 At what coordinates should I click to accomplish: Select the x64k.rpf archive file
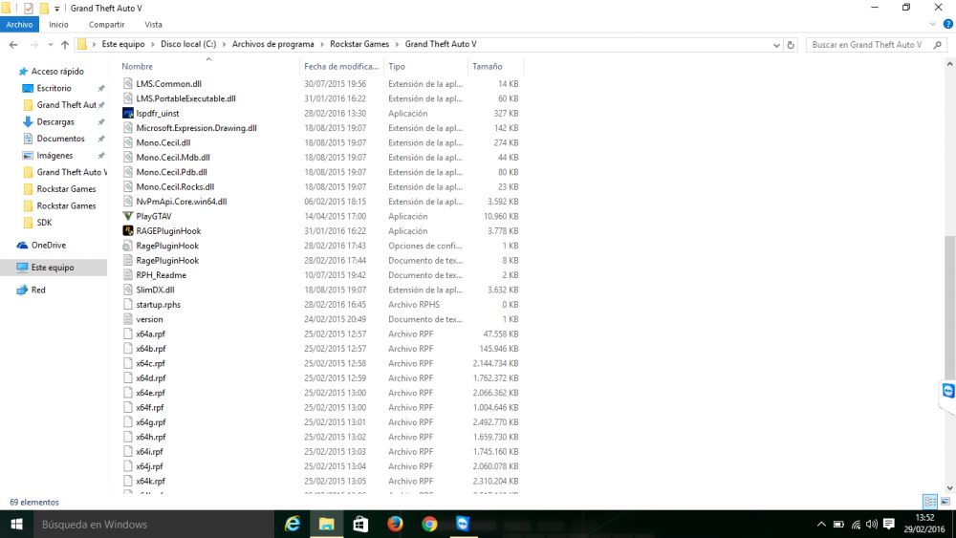[x=151, y=482]
